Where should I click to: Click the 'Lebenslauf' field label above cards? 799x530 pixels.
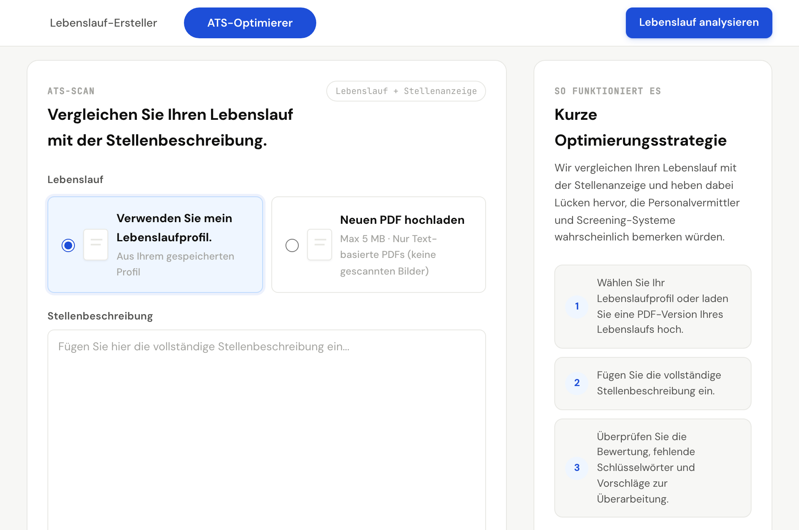click(75, 180)
